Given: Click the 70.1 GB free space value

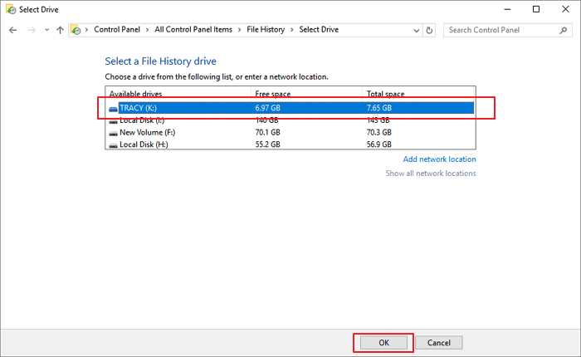Looking at the screenshot, I should pos(267,132).
